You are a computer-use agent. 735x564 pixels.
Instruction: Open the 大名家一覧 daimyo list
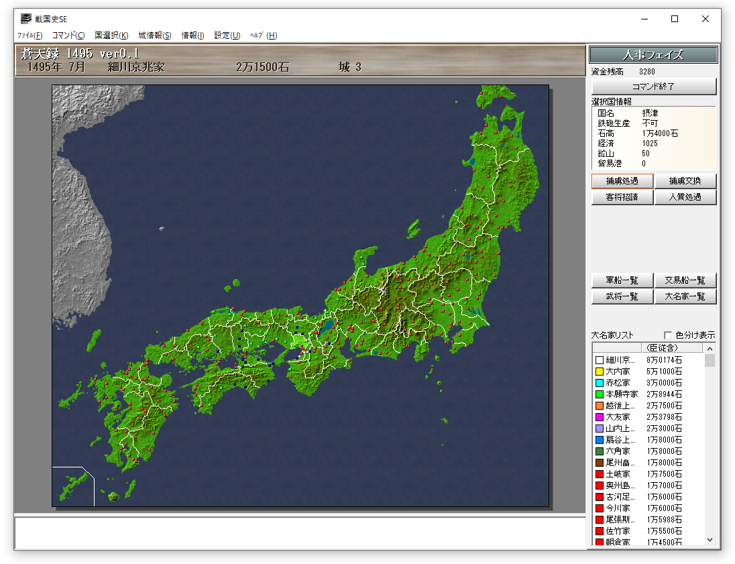click(x=685, y=296)
